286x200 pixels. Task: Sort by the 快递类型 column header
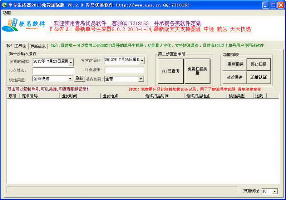(240, 96)
